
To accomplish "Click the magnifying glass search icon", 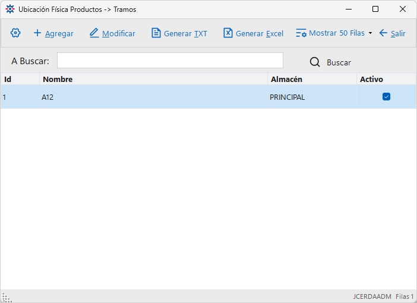I will (x=315, y=62).
